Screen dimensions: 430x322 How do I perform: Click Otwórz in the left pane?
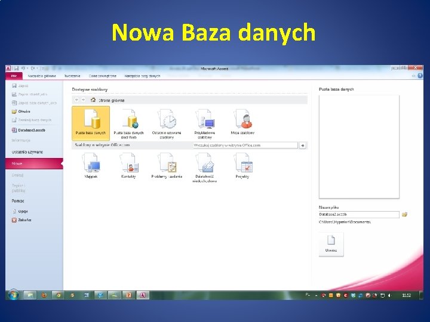coord(21,112)
